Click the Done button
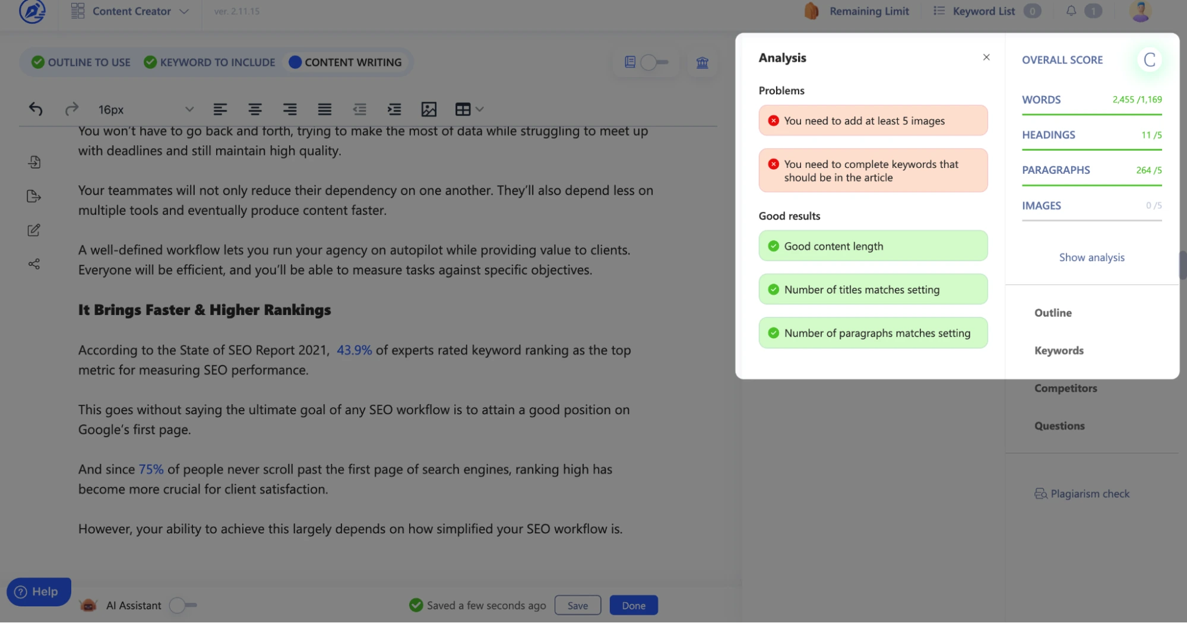 634,605
